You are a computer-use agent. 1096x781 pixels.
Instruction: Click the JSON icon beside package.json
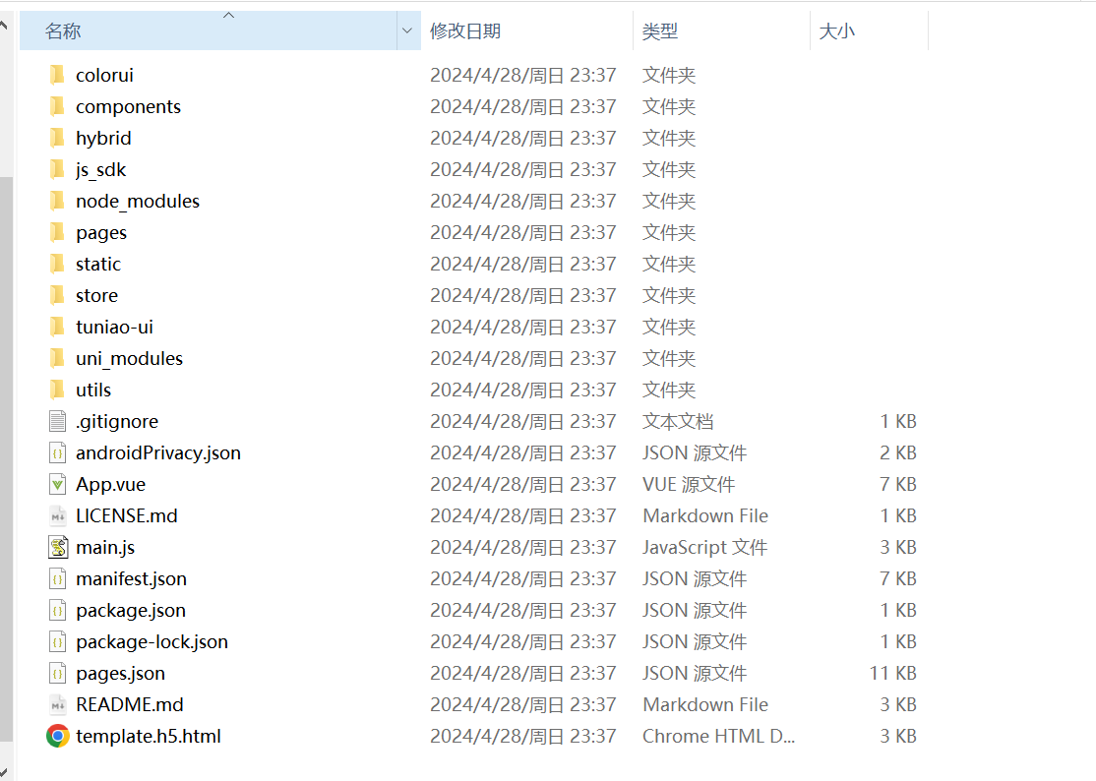point(58,610)
